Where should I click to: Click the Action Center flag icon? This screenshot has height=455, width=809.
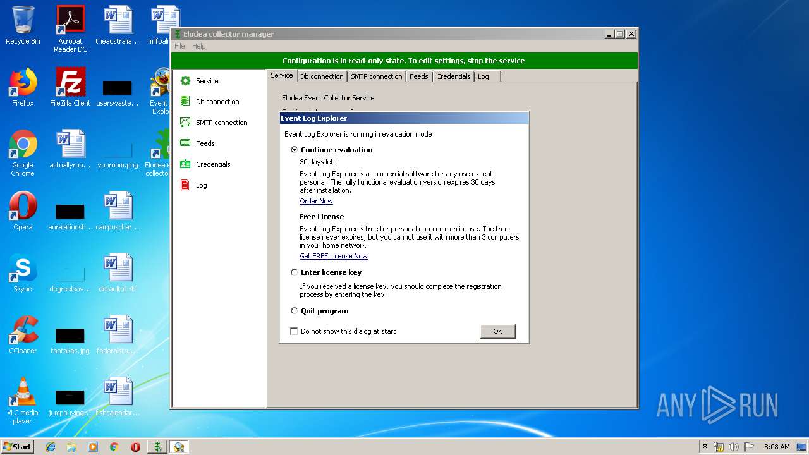pos(748,447)
